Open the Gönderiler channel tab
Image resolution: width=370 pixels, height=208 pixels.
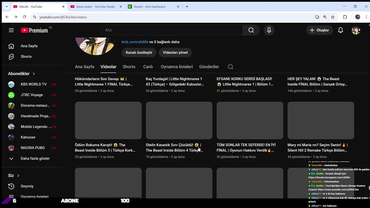pyautogui.click(x=209, y=67)
